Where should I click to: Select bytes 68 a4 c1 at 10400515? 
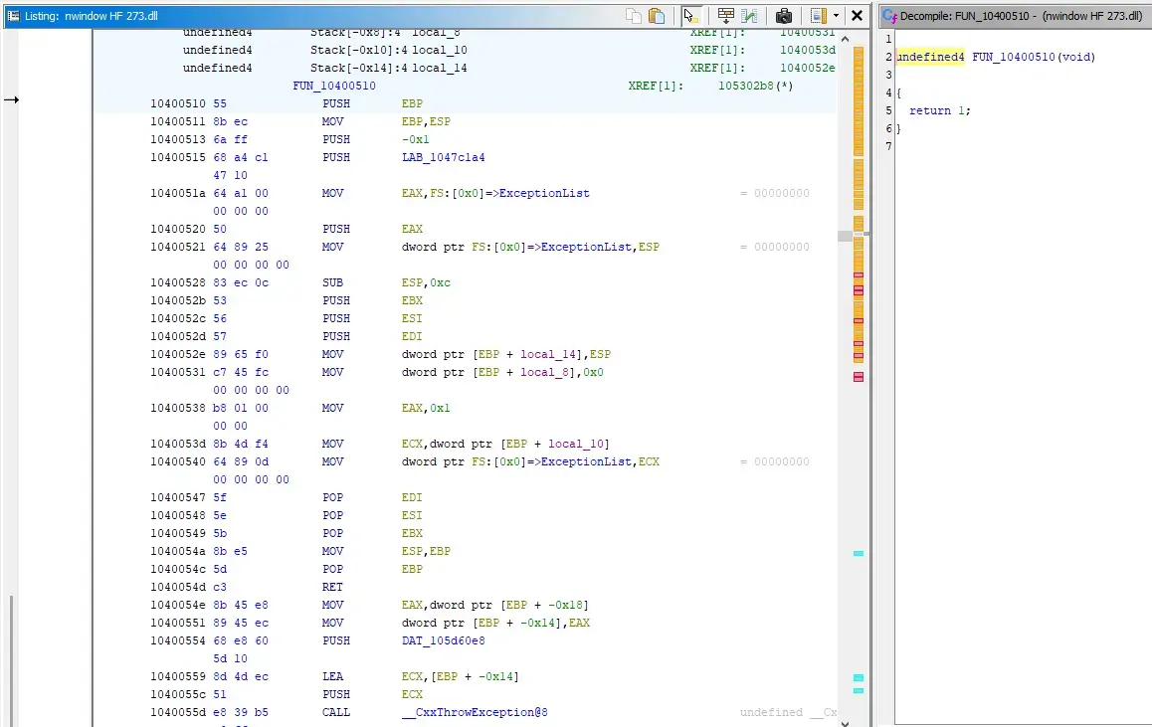pos(240,157)
